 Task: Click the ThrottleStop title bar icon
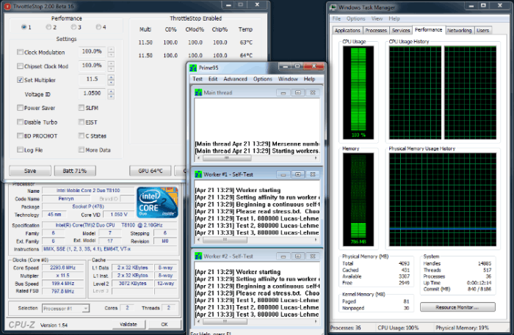pos(7,6)
